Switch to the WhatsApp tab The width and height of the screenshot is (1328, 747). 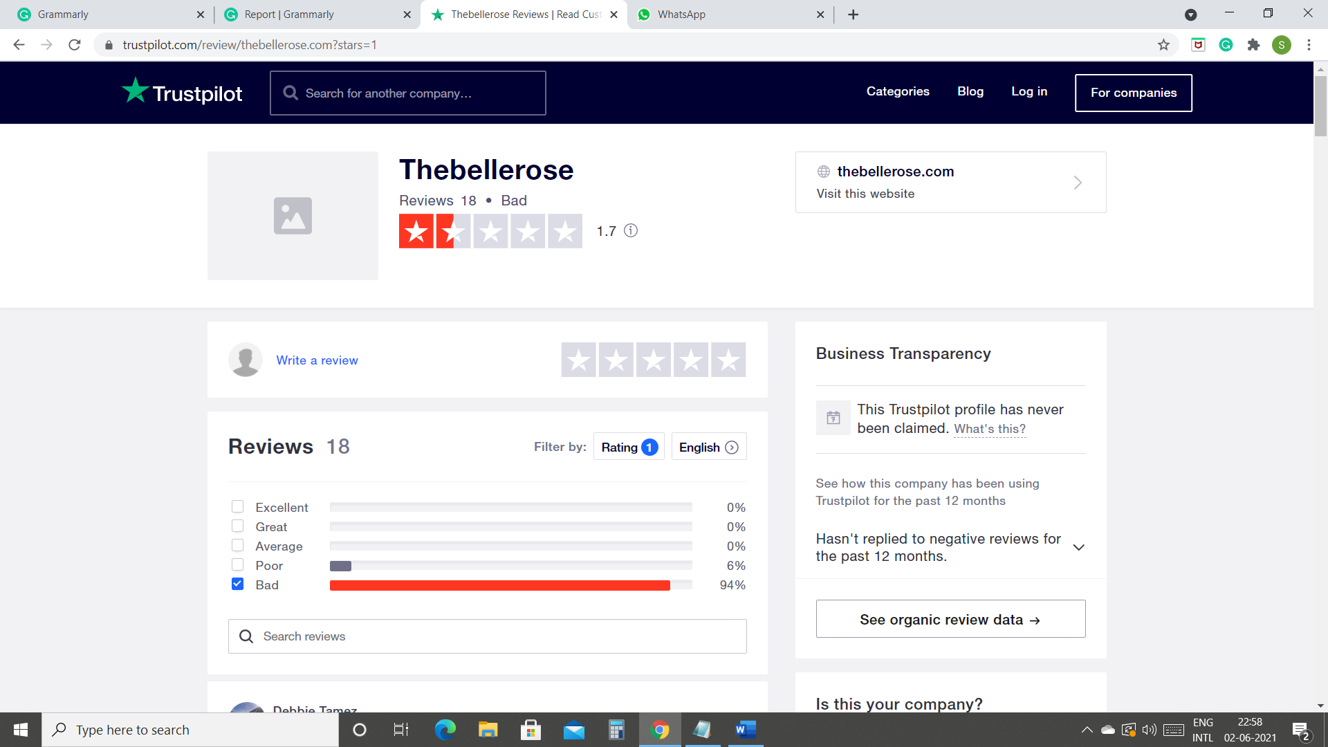[730, 15]
